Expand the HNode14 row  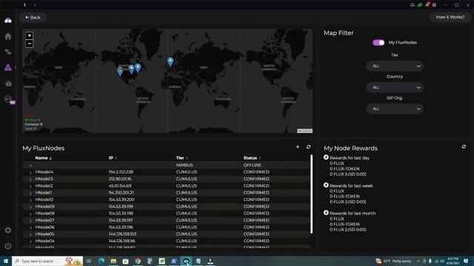click(30, 172)
